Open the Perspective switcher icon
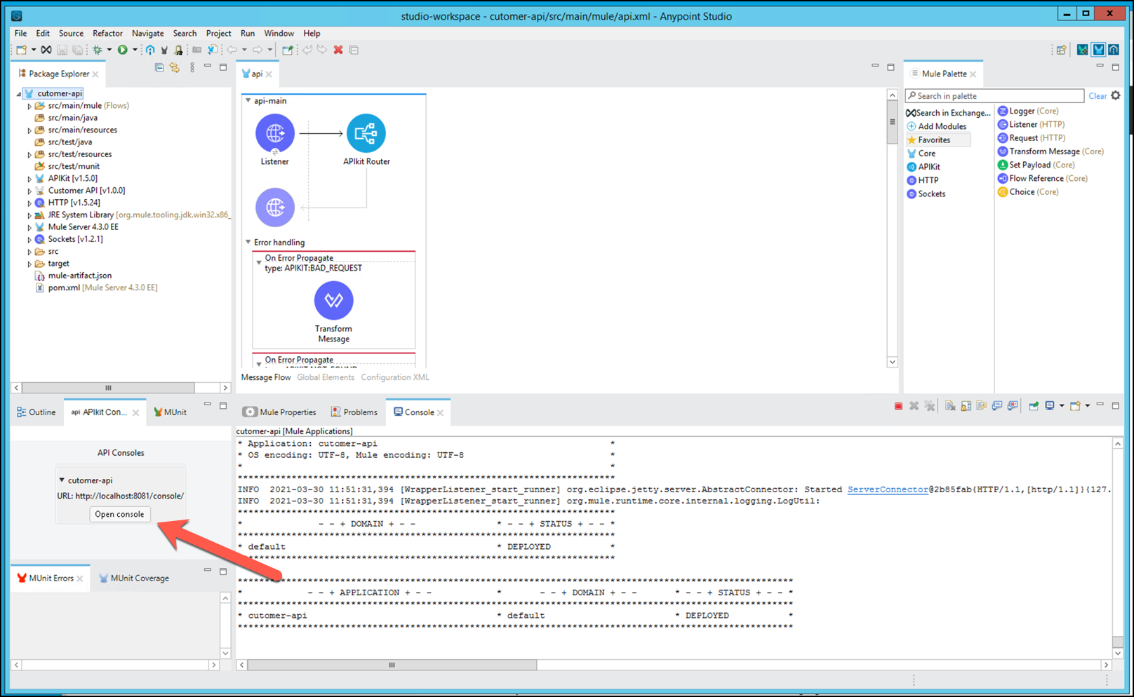This screenshot has width=1134, height=697. (1061, 50)
